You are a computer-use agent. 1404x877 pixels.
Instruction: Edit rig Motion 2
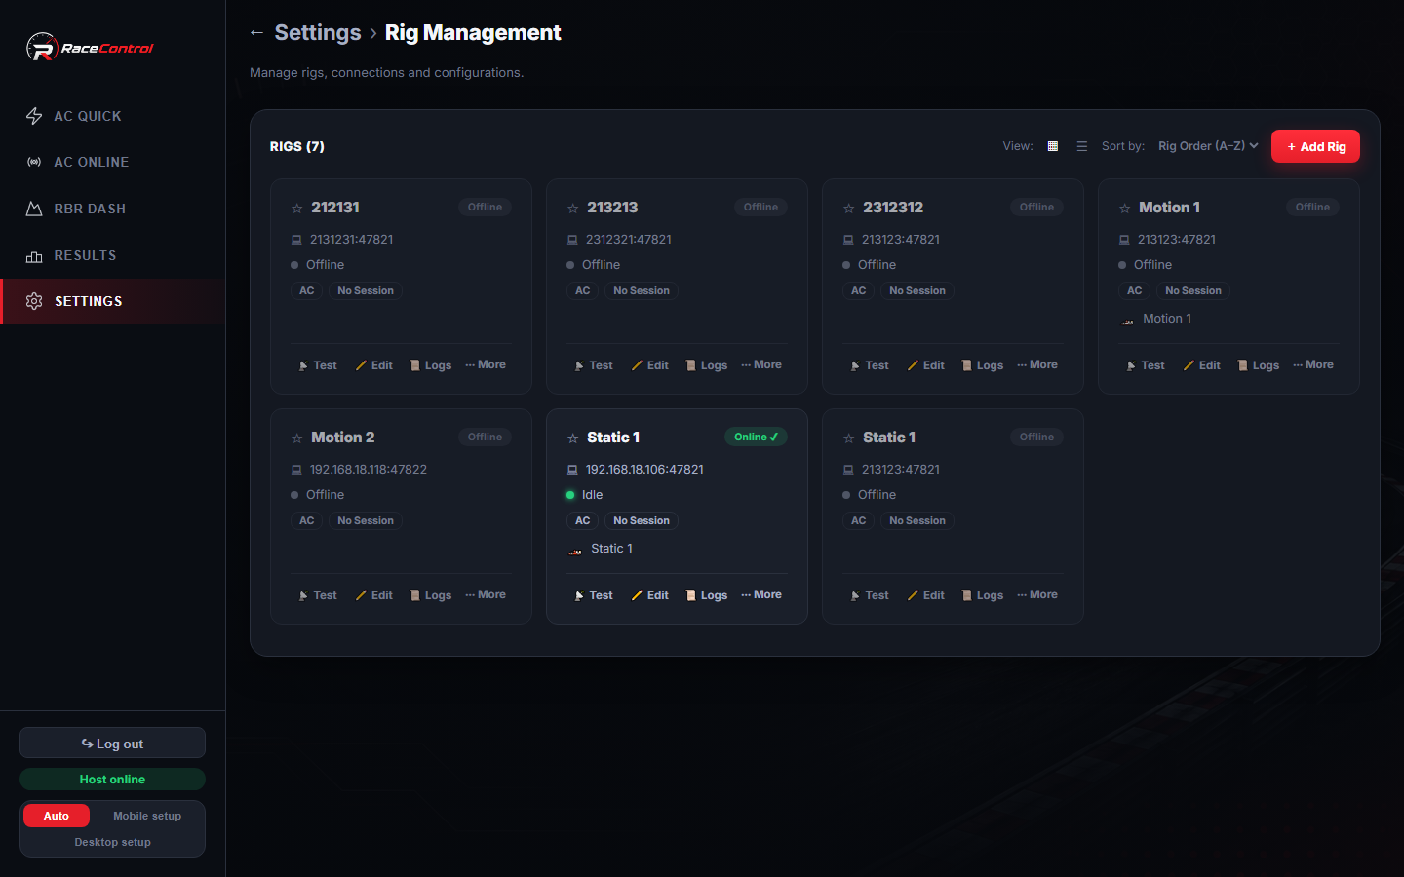(374, 595)
